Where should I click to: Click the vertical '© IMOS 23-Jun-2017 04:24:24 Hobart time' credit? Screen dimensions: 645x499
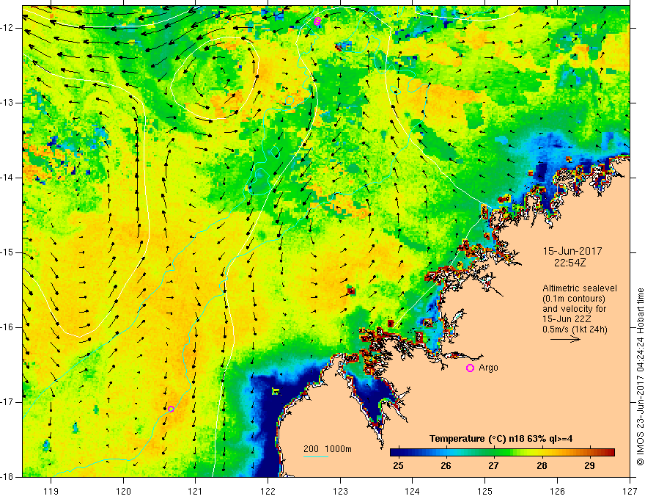point(640,377)
